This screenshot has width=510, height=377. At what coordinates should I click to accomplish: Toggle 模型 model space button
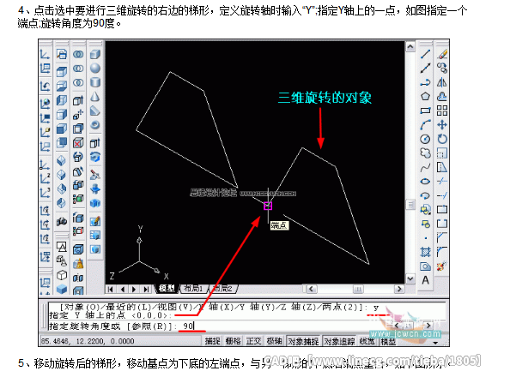(388, 341)
